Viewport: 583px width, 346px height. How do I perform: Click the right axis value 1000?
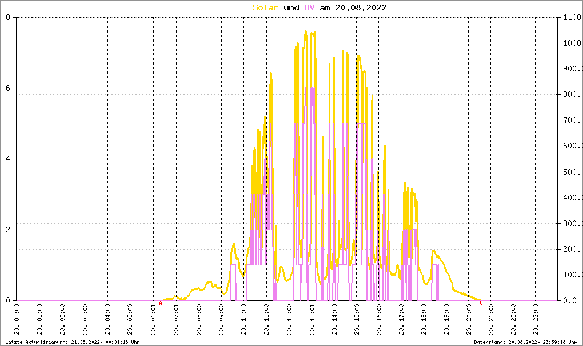tap(572, 43)
